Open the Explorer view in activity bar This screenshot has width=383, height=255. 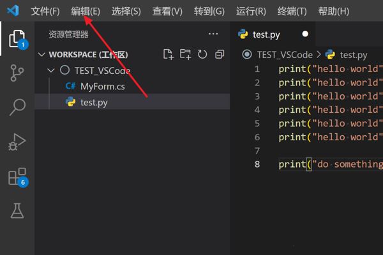17,39
